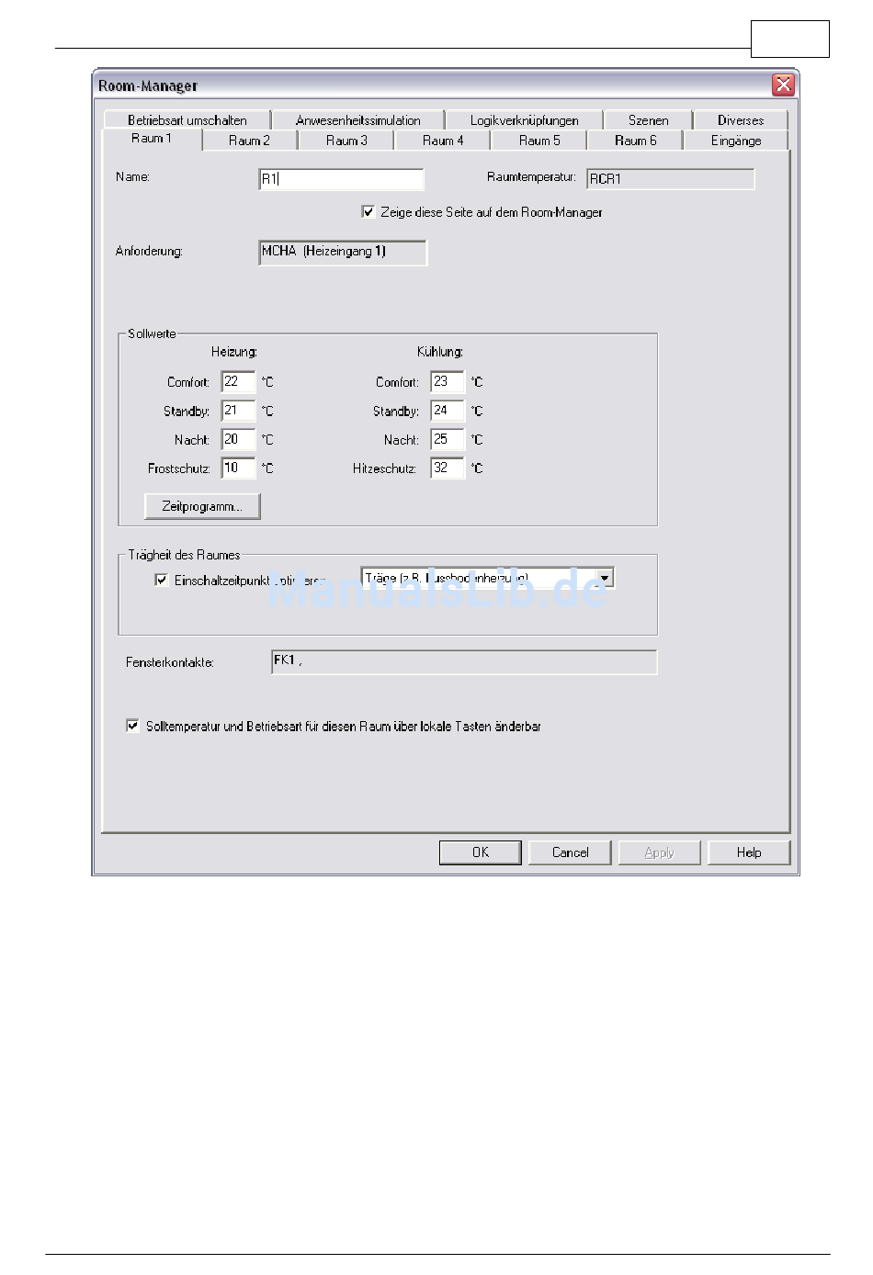Screen dimensions: 873x1275
Task: Select the Logikverknüpfungen tab
Action: (x=525, y=120)
